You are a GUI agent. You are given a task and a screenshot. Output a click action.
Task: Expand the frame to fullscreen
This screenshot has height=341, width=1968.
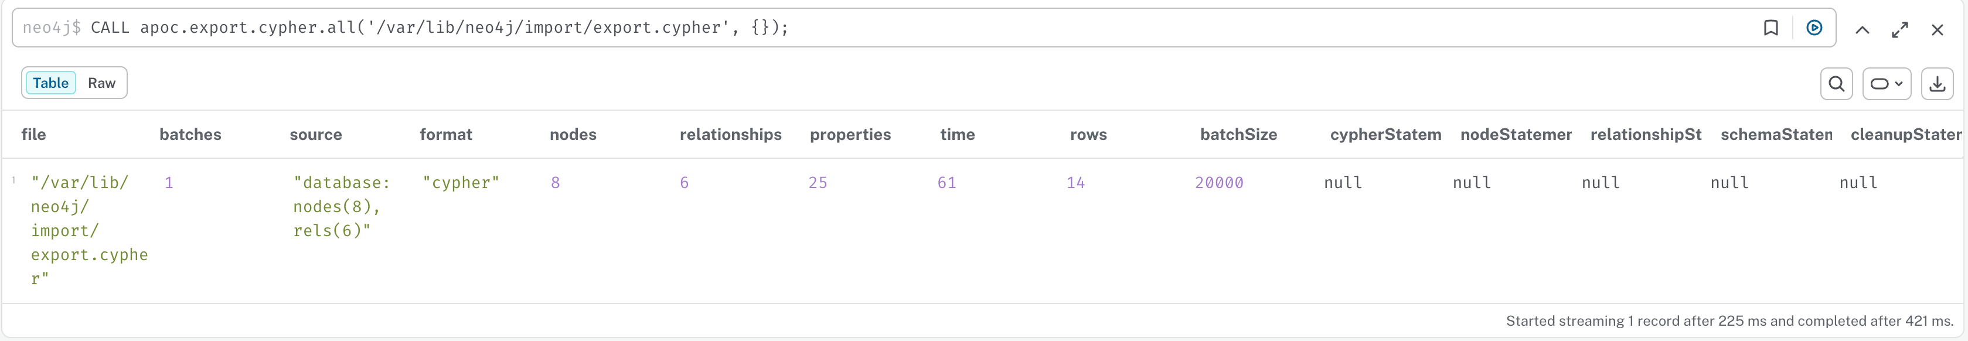tap(1900, 30)
